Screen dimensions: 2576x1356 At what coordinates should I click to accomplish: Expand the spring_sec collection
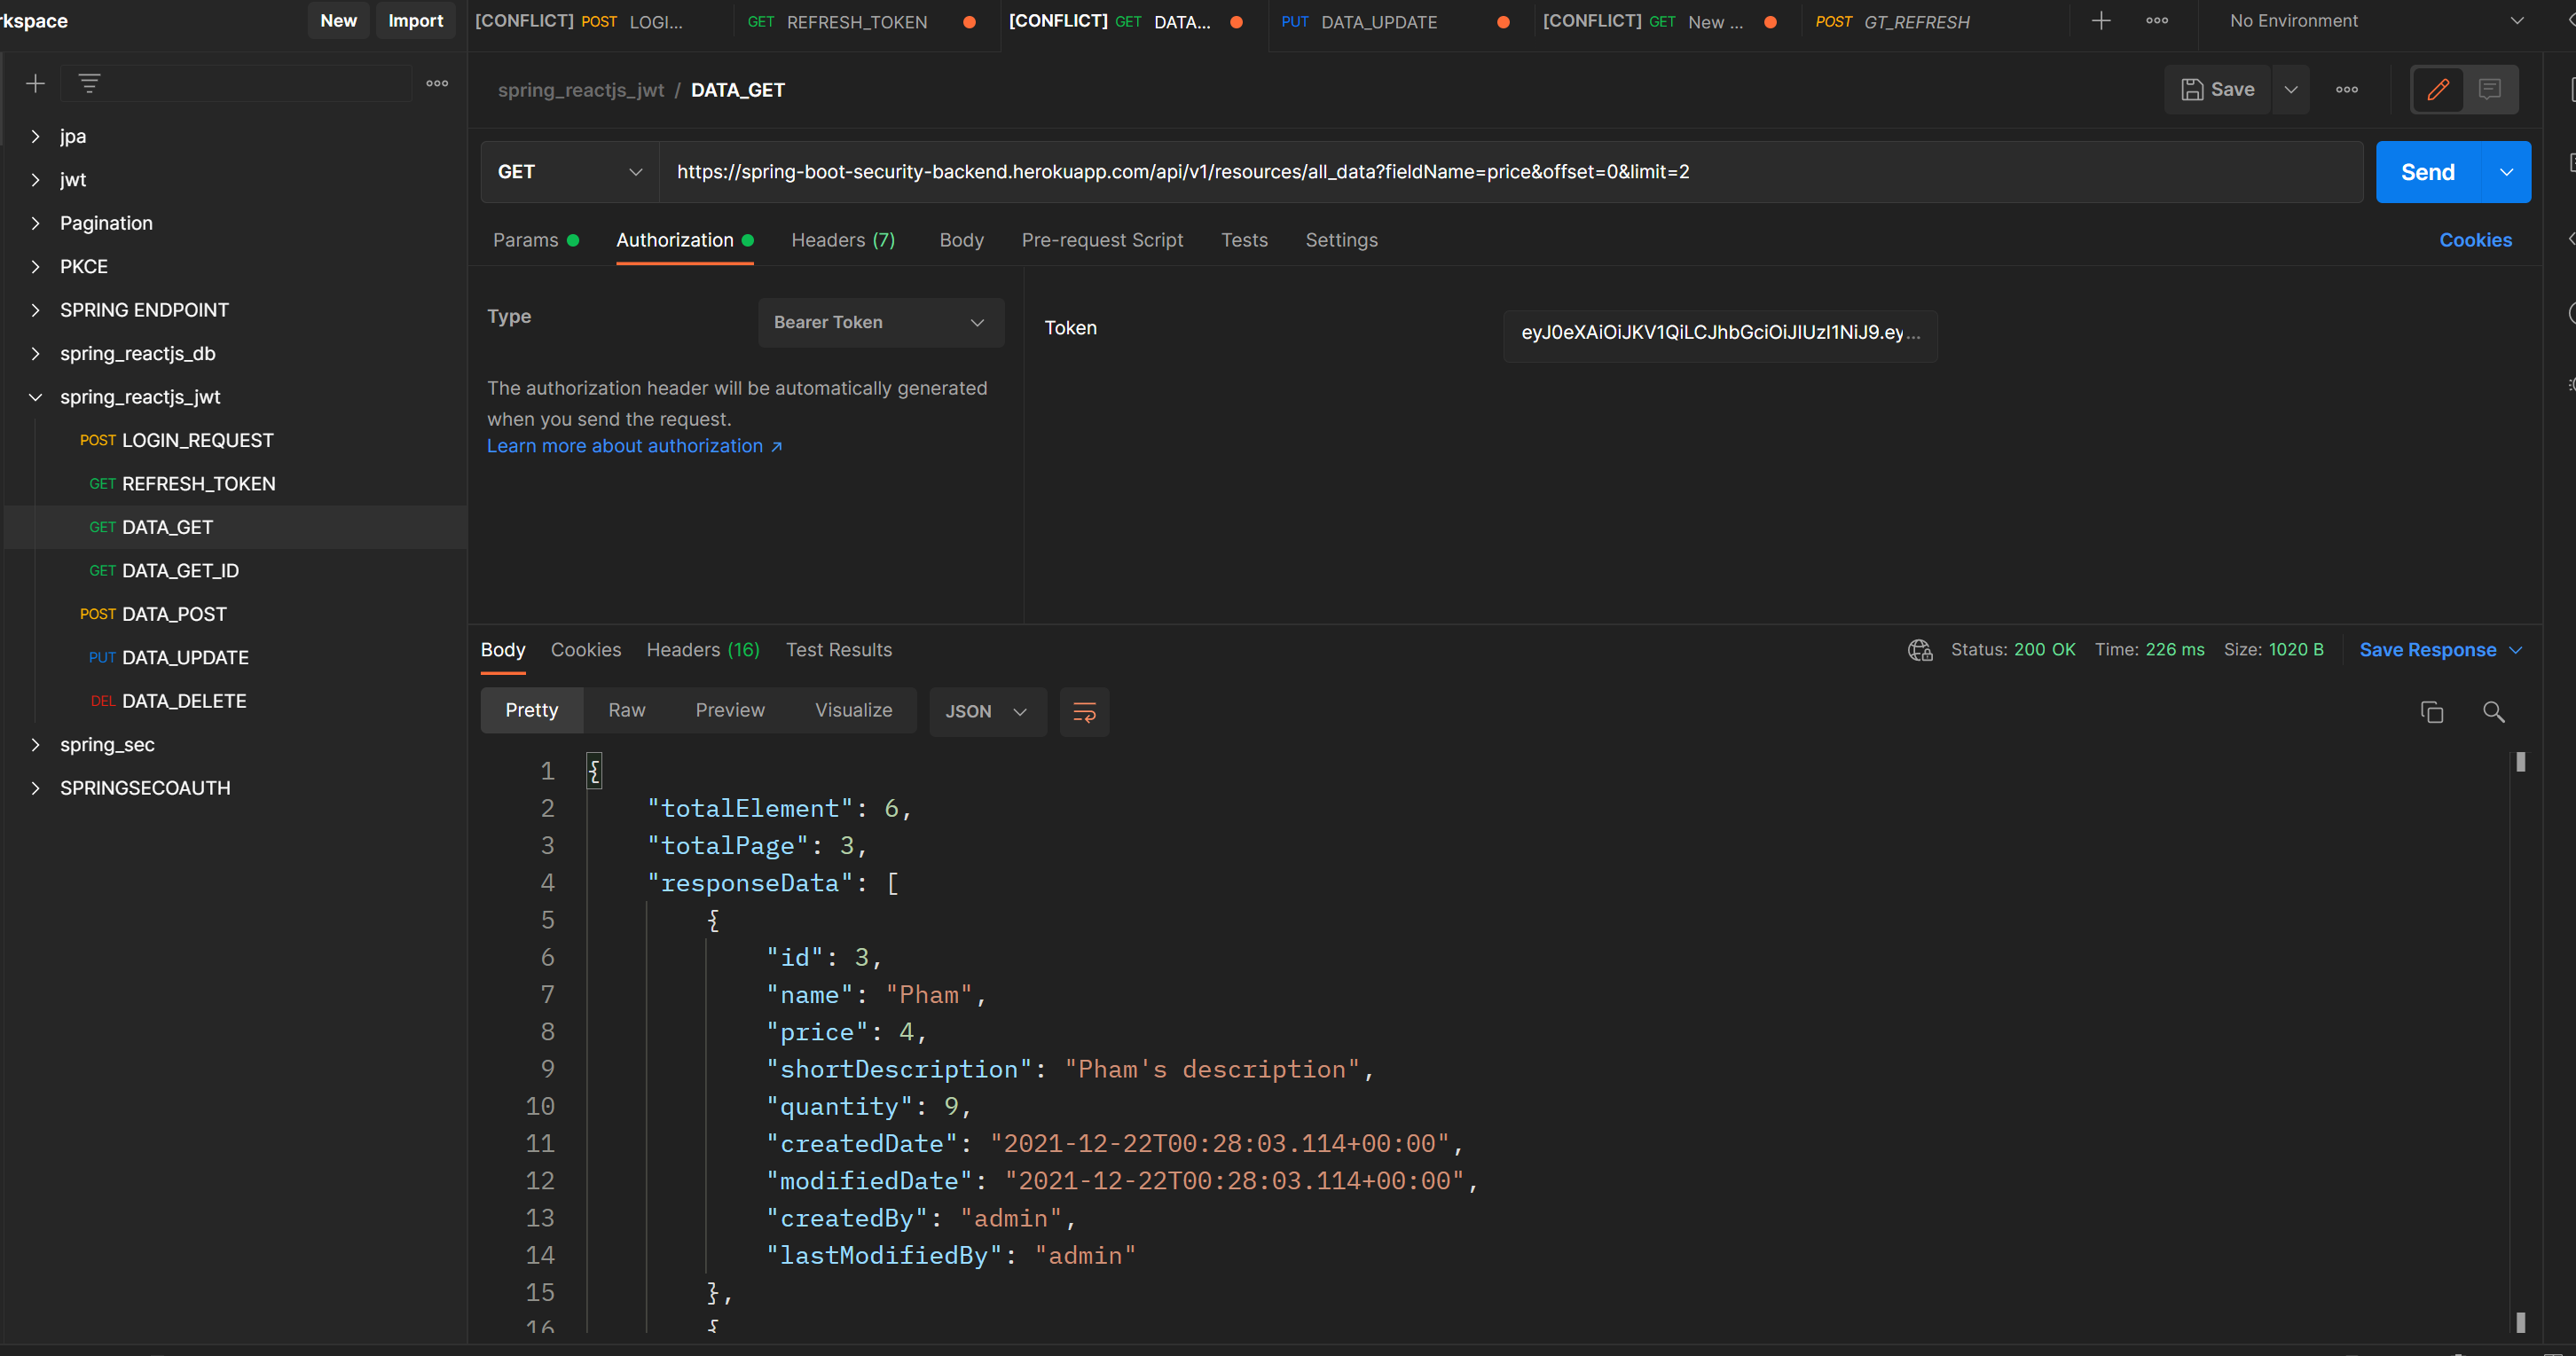(x=35, y=745)
